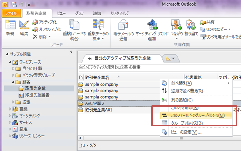Collapse the 顧客 folder in navigation
Screen dimensions: 241x151
[13, 82]
